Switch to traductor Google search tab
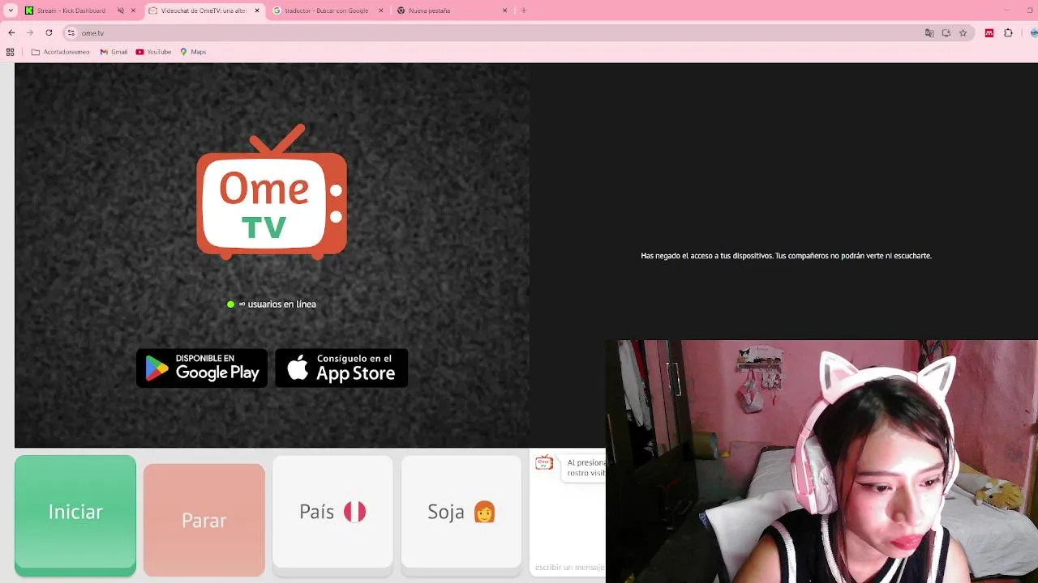This screenshot has height=583, width=1038. pos(326,11)
